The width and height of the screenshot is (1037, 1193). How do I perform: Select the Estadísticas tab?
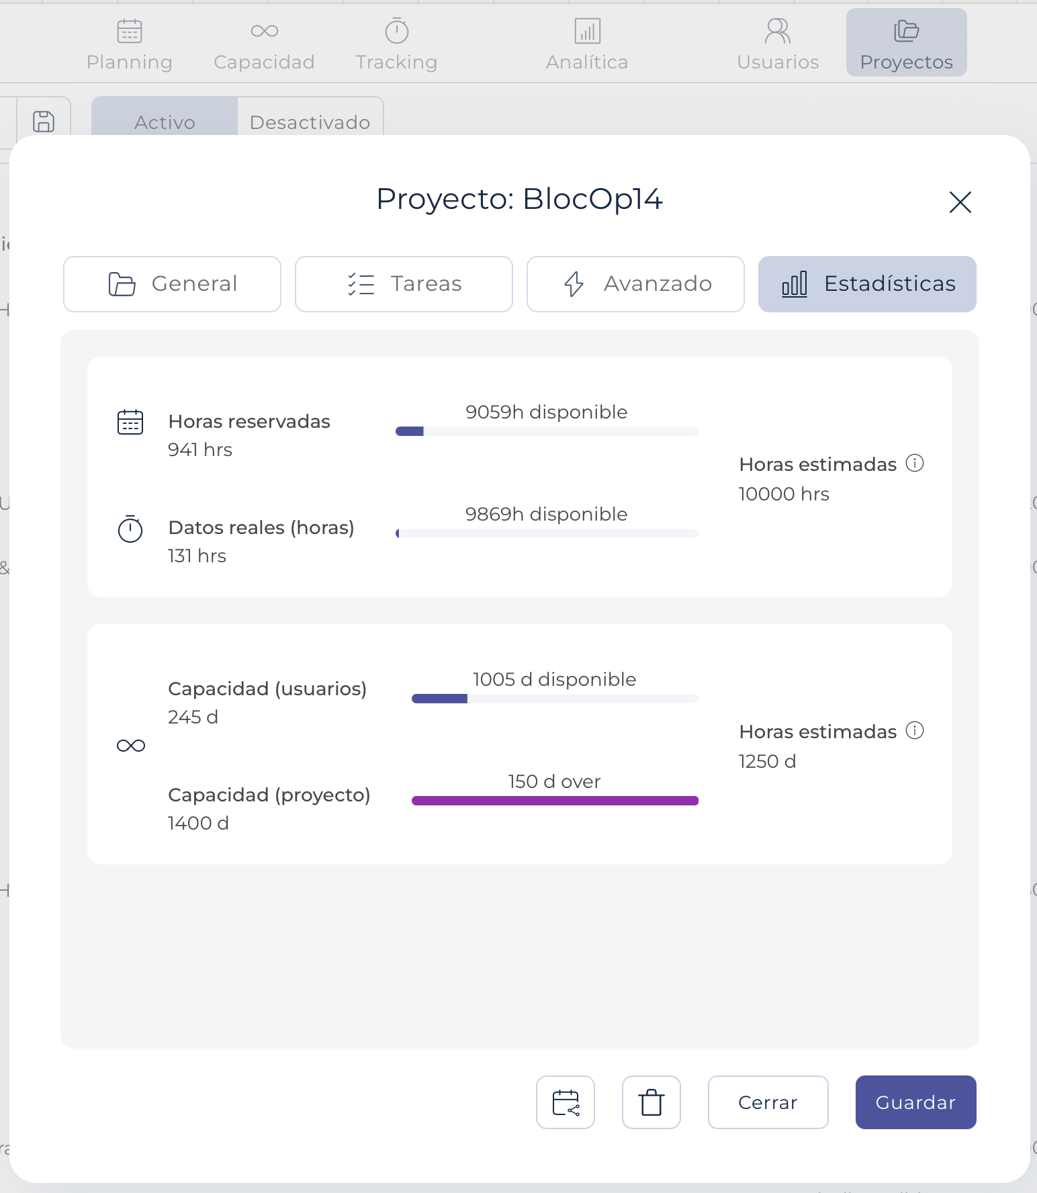tap(867, 284)
